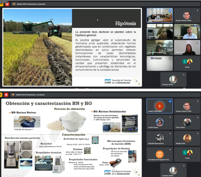Select Gabriela Noel Barrera's circular avatar tile
Image resolution: width=201 pixels, height=177 pixels.
click(x=159, y=138)
